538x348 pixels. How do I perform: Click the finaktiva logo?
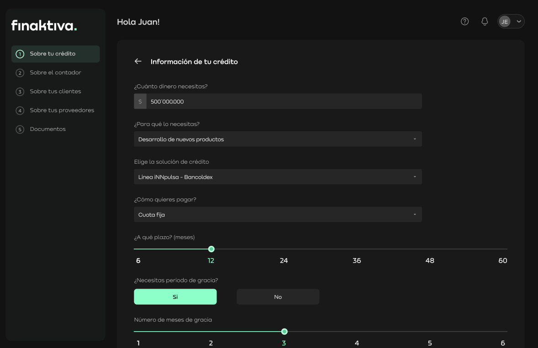44,26
